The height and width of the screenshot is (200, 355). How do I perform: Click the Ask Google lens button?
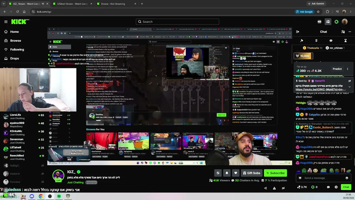pos(304,12)
